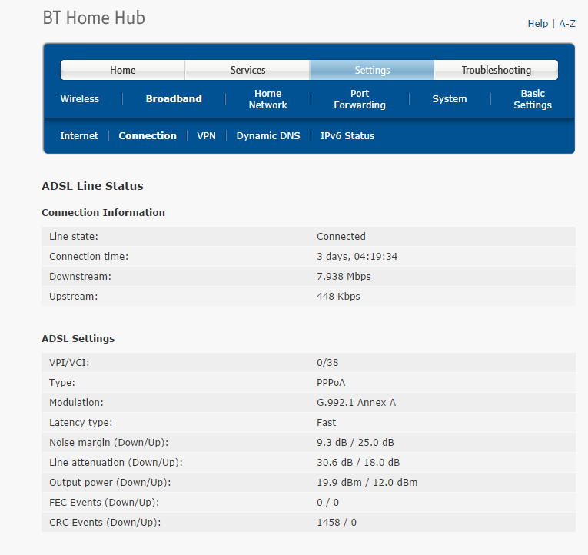Screen dimensions: 588x555
Task: Click the 'Line attenuation (Down/Up):' label
Action: [116, 463]
